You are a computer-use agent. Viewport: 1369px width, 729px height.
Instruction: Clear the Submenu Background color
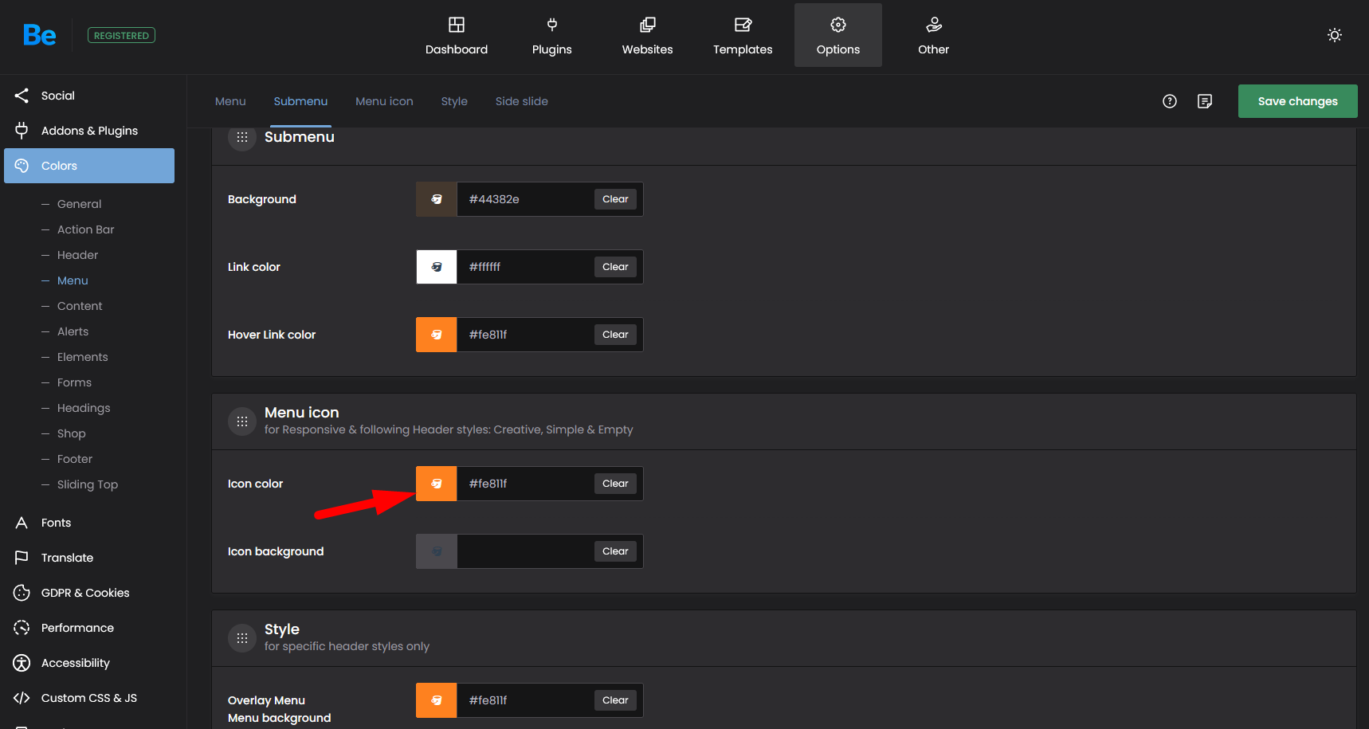tap(615, 199)
